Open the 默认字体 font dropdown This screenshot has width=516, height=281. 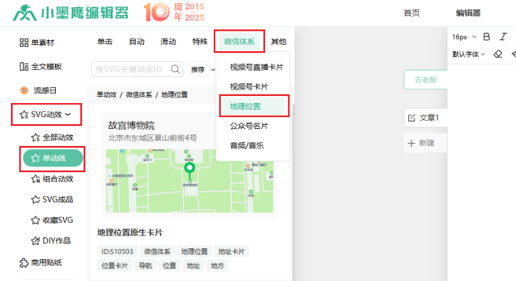(469, 54)
